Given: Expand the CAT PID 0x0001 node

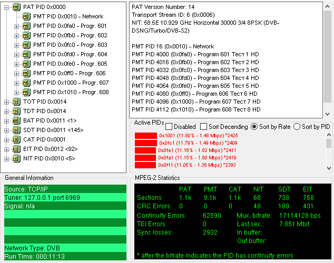Looking at the screenshot, I should (x=7, y=140).
